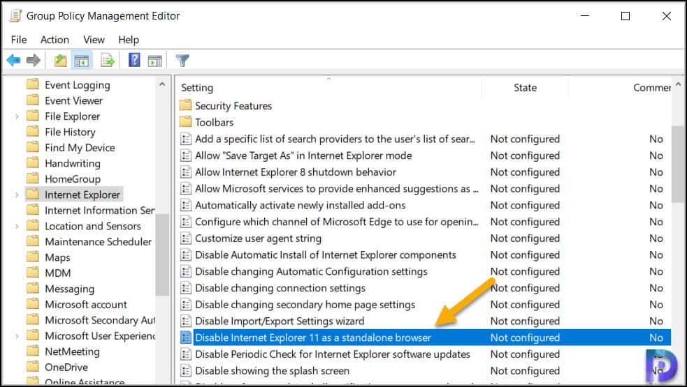Image resolution: width=687 pixels, height=387 pixels.
Task: Open Help via the question mark icon
Action: [134, 60]
